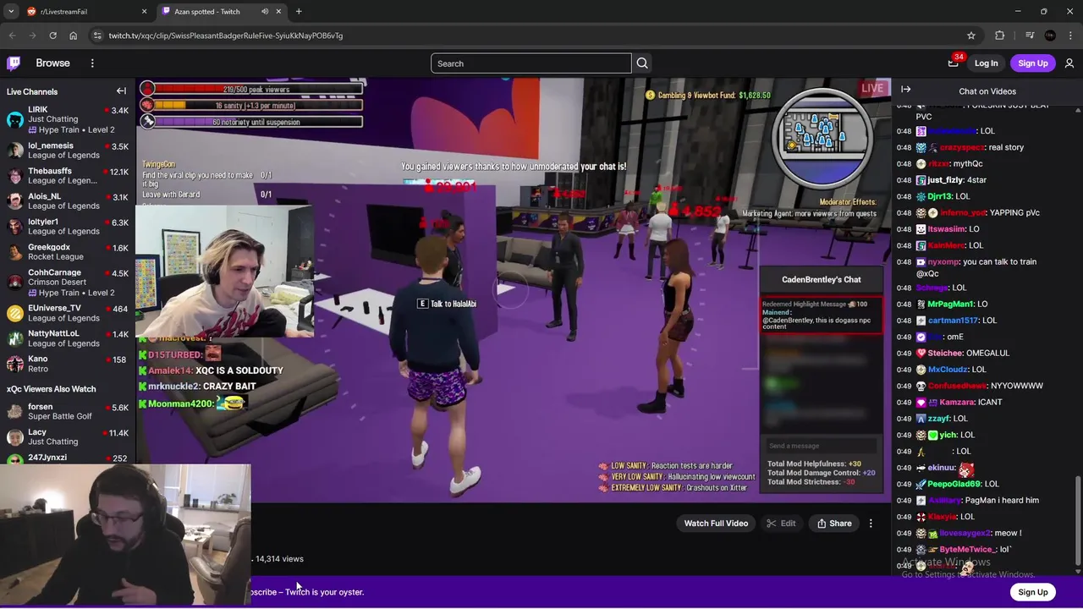1083x609 pixels.
Task: Close the Azan spotted Twitch tab
Action: pyautogui.click(x=278, y=12)
